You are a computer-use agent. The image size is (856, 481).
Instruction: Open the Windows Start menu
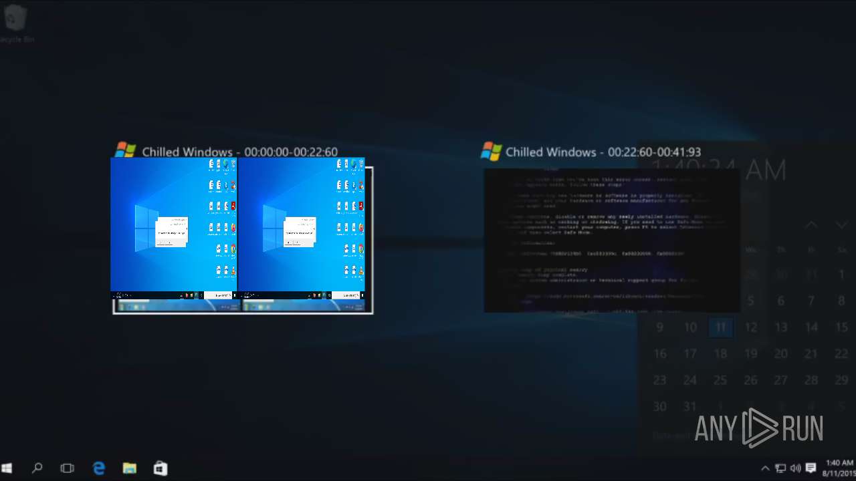tap(7, 468)
